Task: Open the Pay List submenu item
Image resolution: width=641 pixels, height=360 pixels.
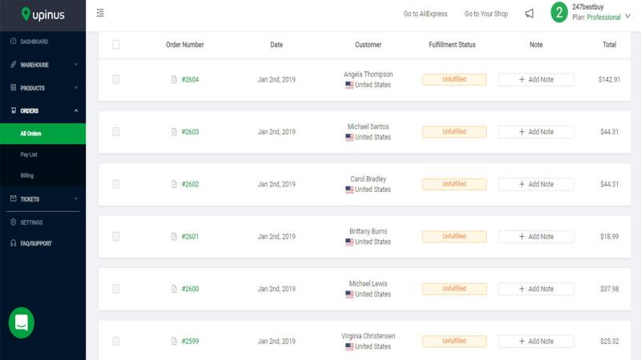Action: point(29,154)
